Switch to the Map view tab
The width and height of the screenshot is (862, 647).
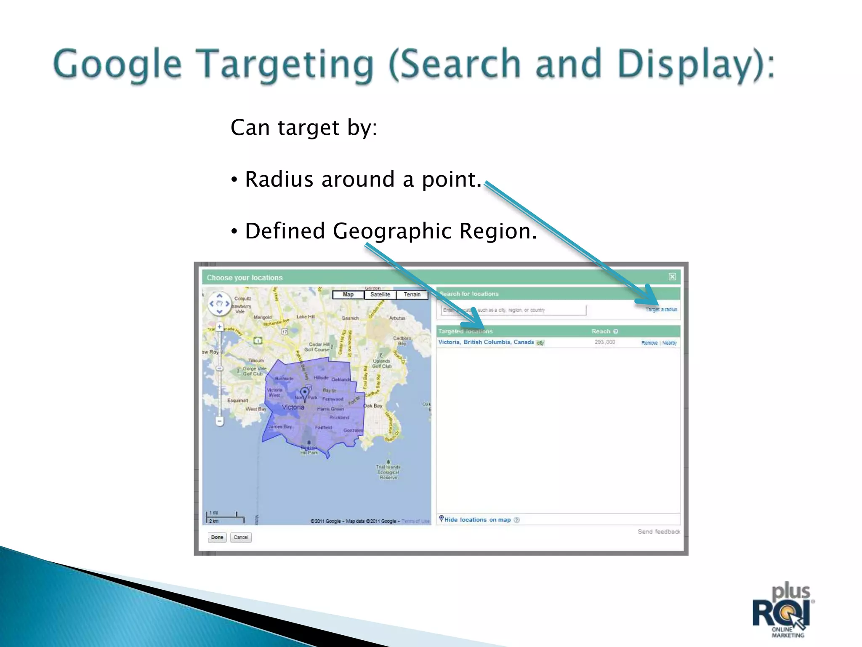(348, 294)
